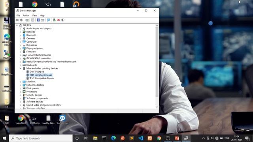Click the Print queues printer icon
Screen dimensions: 253x142
(x=24, y=88)
